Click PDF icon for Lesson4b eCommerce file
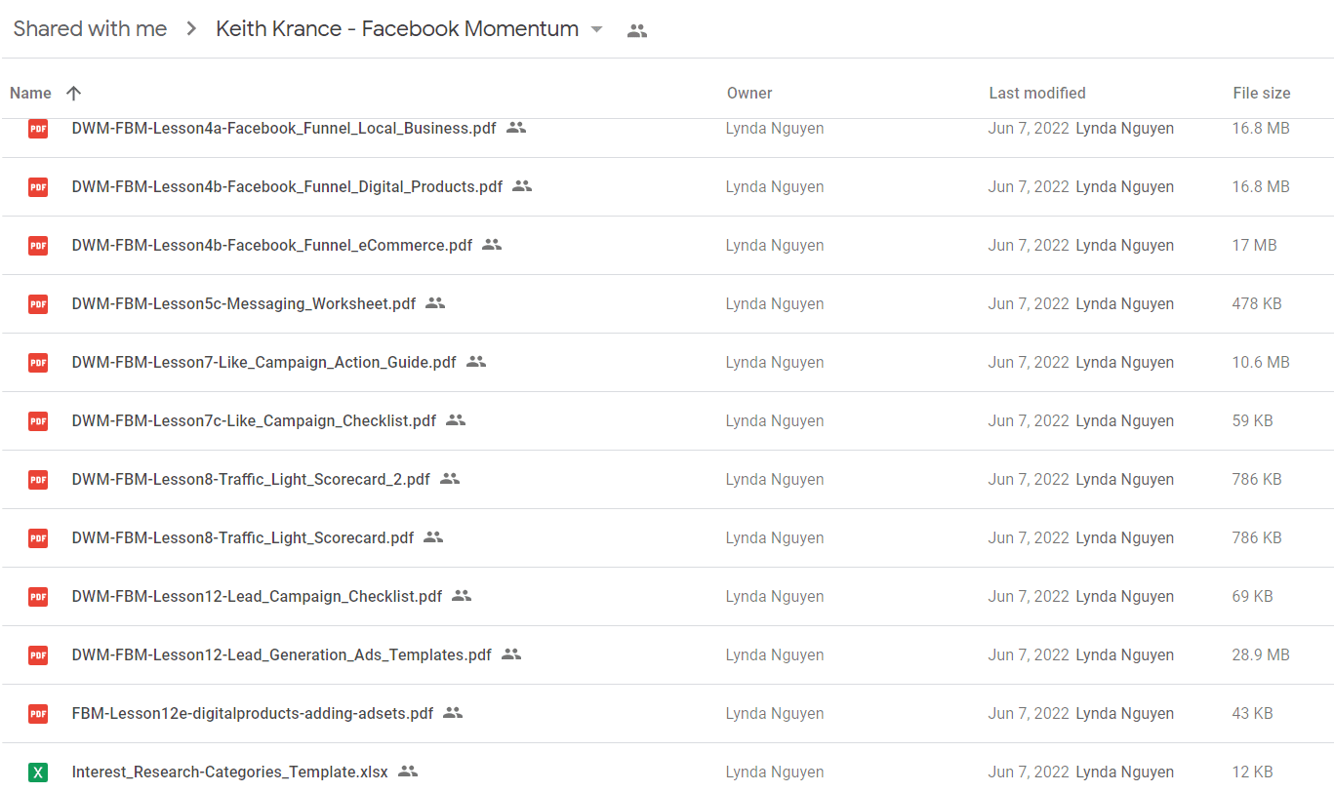The width and height of the screenshot is (1334, 792). click(x=38, y=245)
